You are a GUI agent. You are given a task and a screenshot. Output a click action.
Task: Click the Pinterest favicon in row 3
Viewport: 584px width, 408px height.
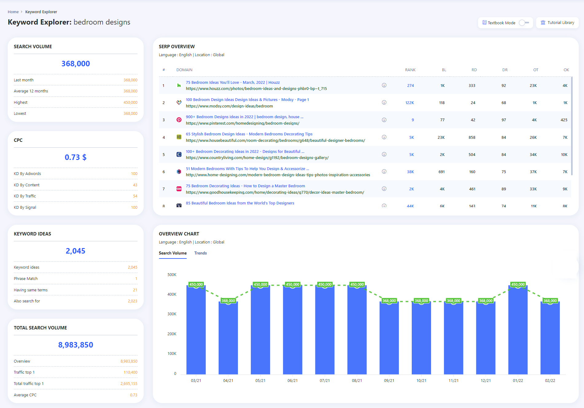(179, 120)
